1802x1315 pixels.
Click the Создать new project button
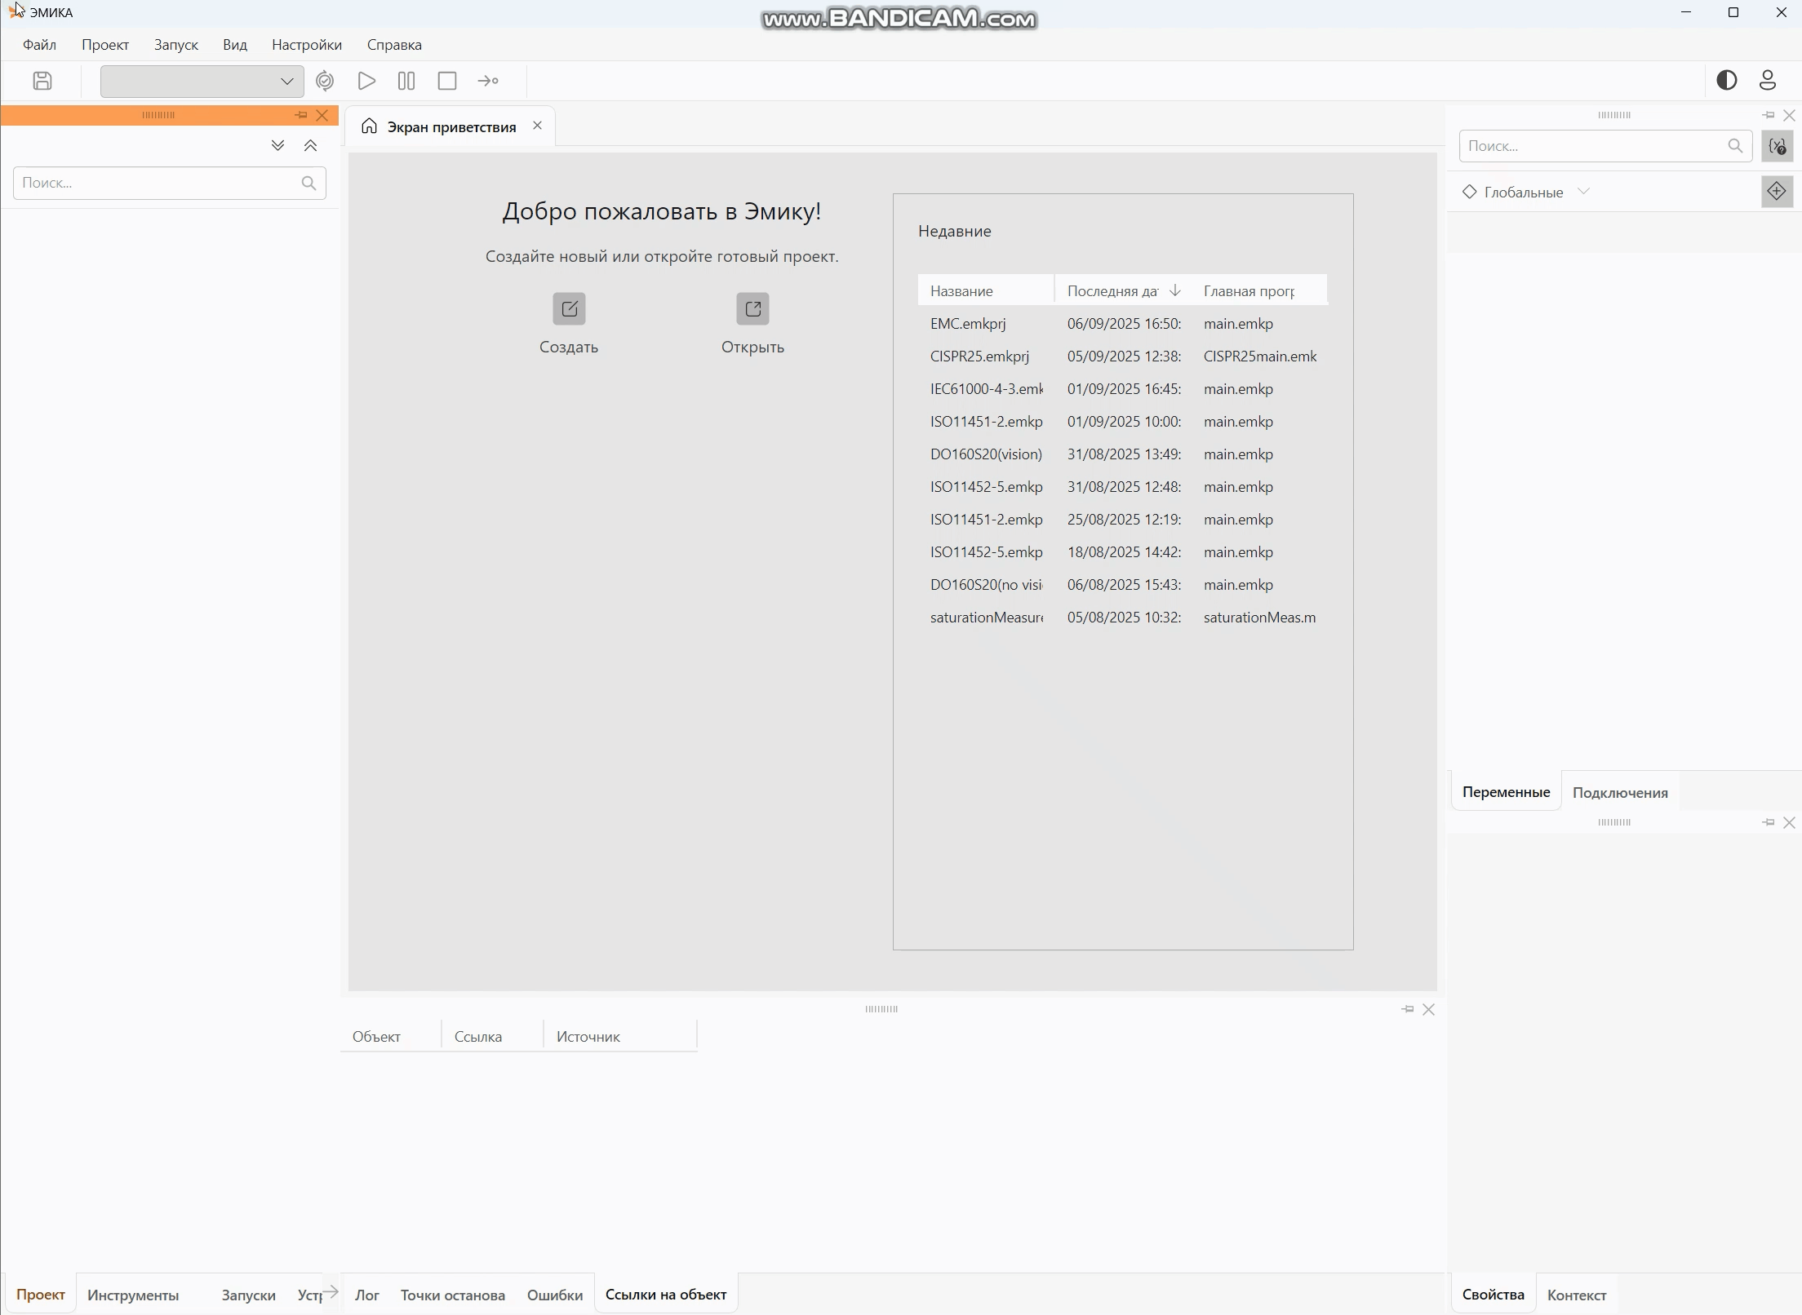coord(569,324)
